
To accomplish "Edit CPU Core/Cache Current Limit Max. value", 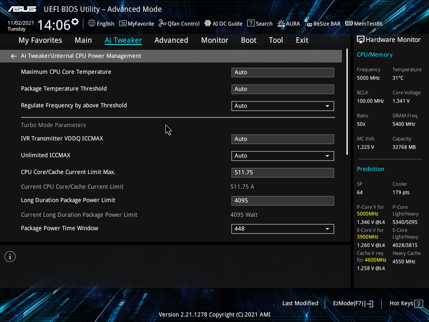I will coord(283,173).
